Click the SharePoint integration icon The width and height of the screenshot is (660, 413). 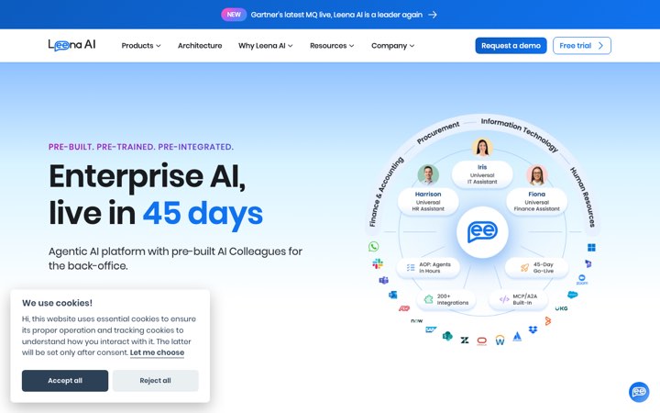(447, 336)
